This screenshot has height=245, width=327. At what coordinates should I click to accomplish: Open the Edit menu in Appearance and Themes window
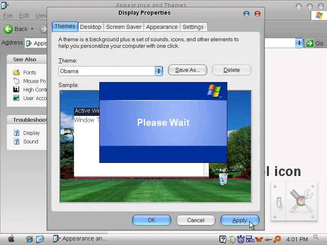[x=24, y=16]
